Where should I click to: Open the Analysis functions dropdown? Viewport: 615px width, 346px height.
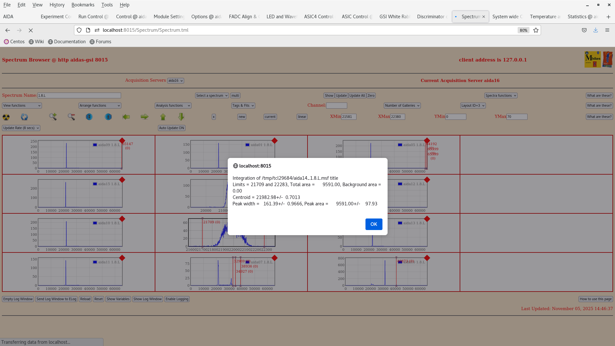tap(173, 105)
